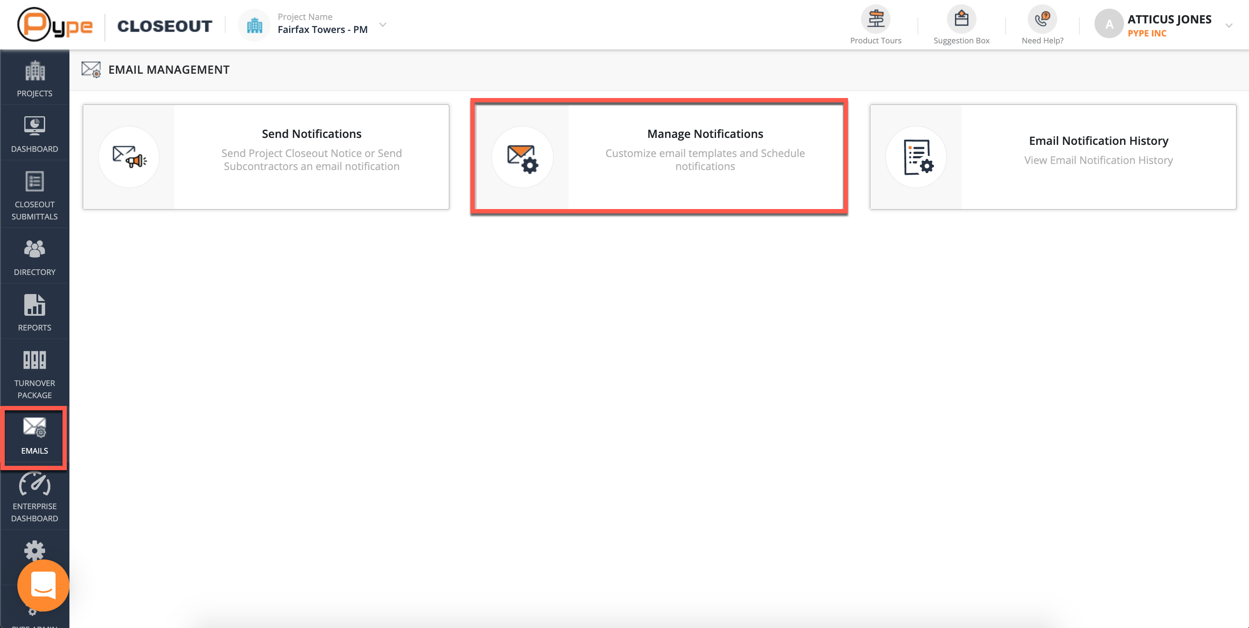Click the Need Help phone icon
This screenshot has width=1249, height=628.
[1042, 20]
